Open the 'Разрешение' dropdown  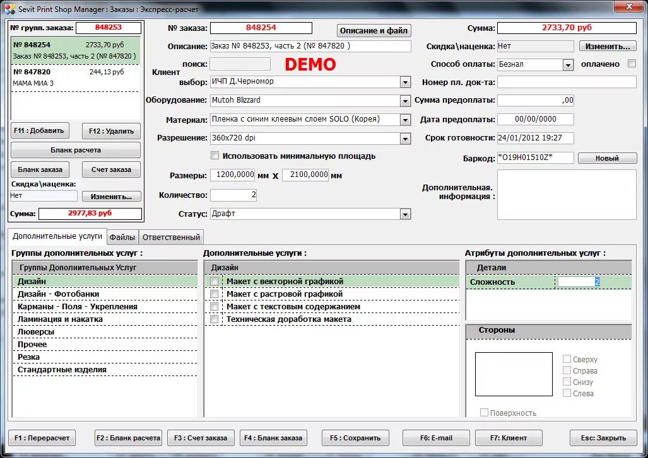point(405,139)
